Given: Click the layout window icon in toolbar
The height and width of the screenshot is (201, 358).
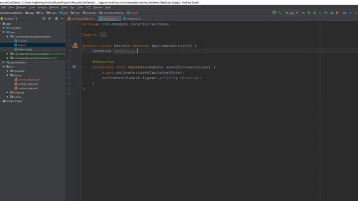Looking at the screenshot, I should tap(274, 13).
